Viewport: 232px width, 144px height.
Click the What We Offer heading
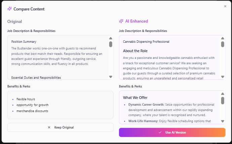coord(136,98)
